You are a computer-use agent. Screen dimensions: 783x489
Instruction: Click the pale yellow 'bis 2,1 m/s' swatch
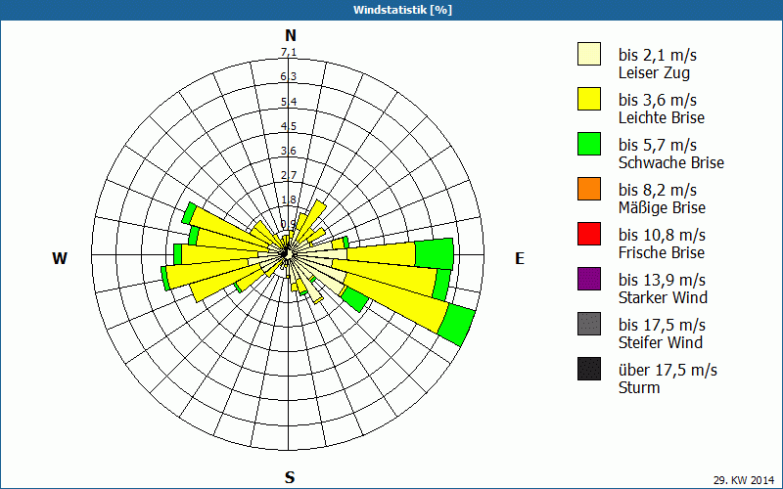pos(589,54)
